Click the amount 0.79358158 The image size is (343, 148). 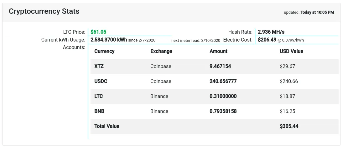pyautogui.click(x=223, y=111)
